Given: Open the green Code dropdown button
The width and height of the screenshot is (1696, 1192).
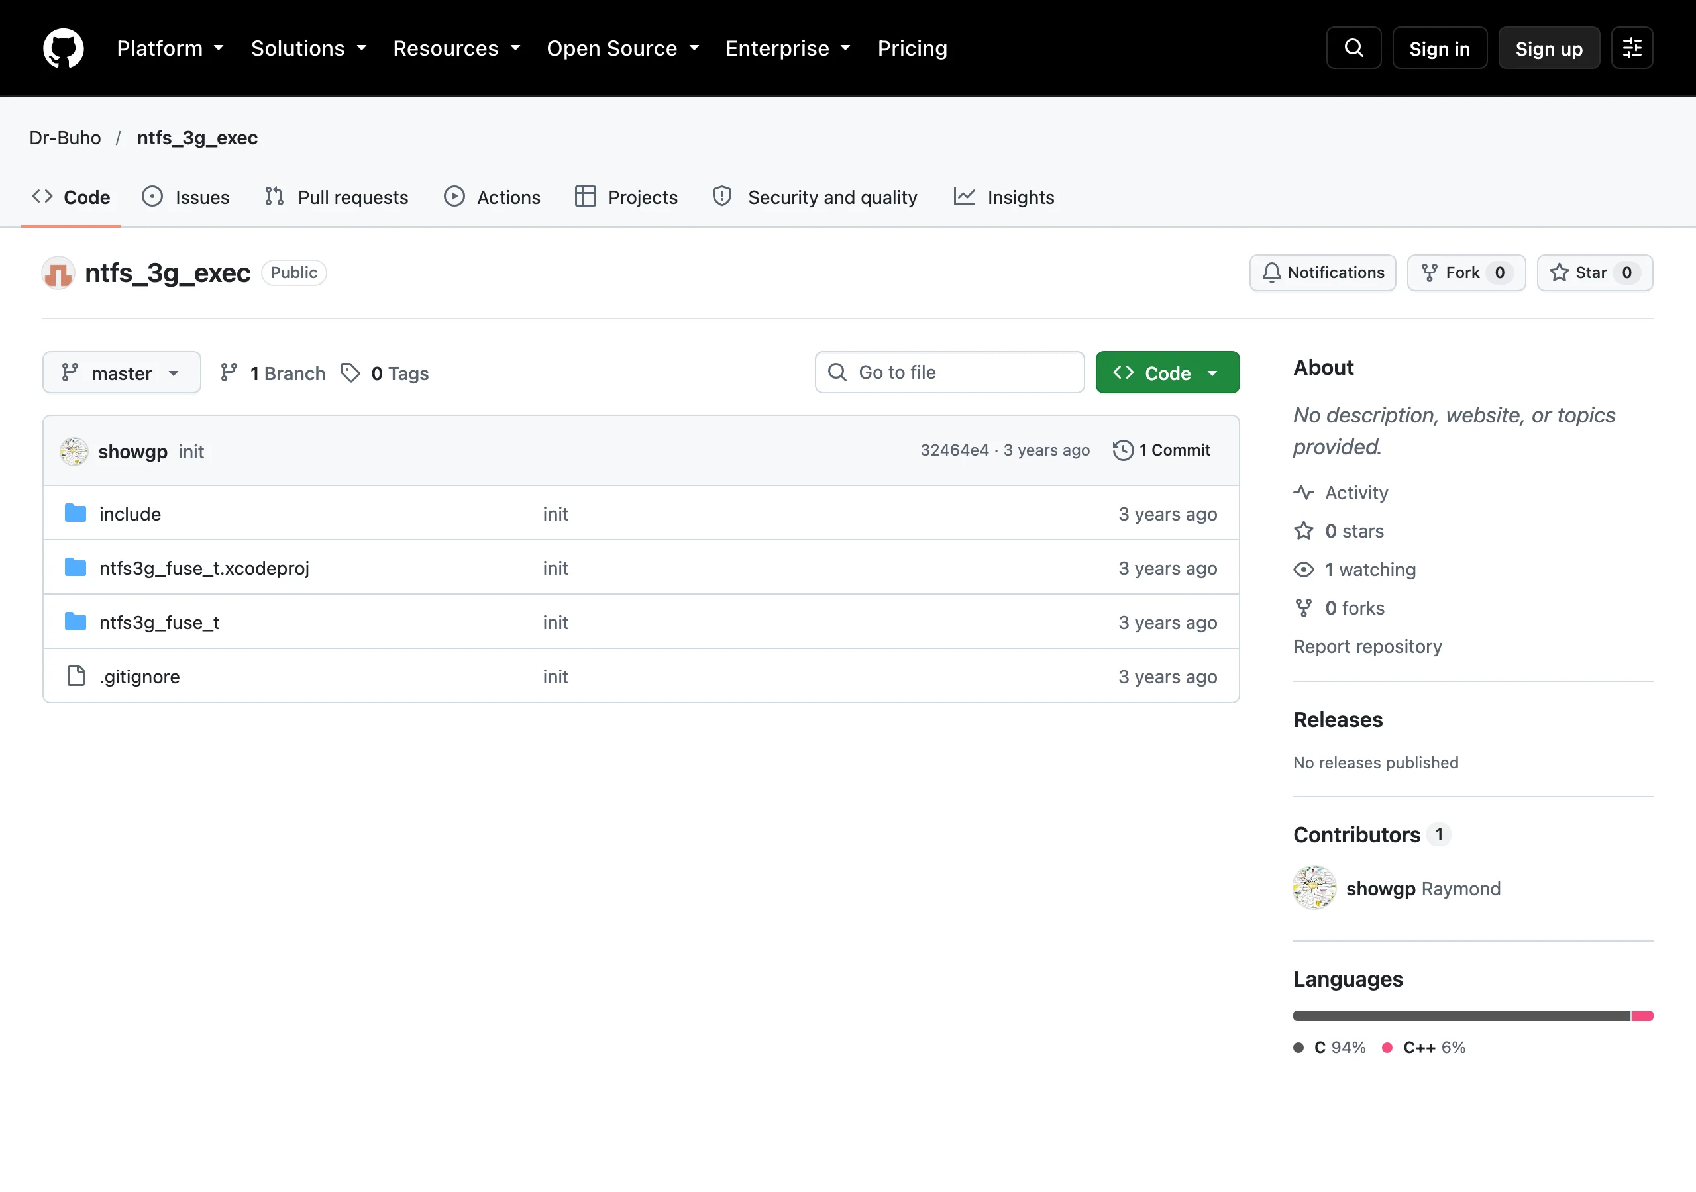Looking at the screenshot, I should (x=1167, y=373).
